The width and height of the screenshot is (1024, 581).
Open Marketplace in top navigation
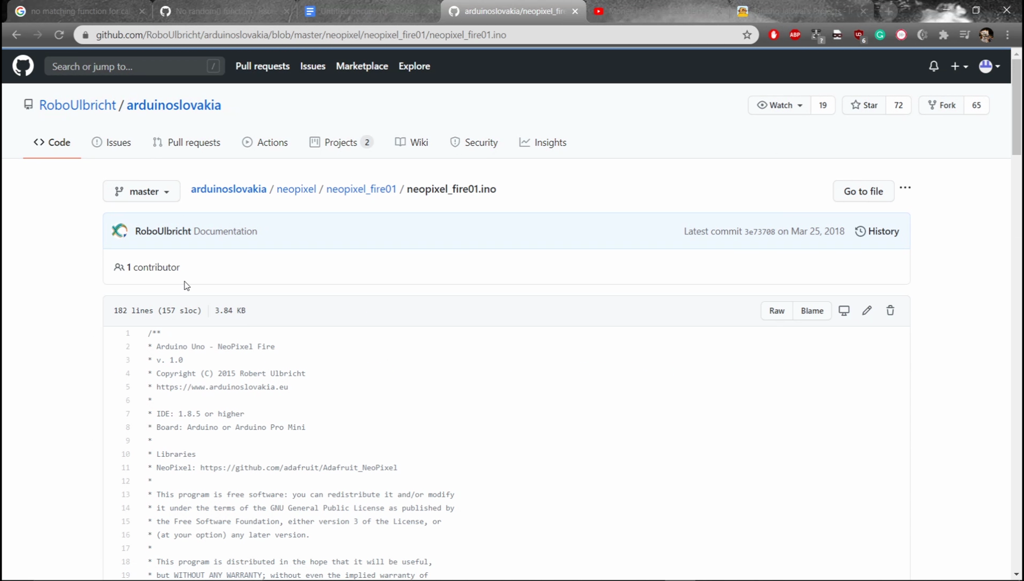tap(362, 66)
